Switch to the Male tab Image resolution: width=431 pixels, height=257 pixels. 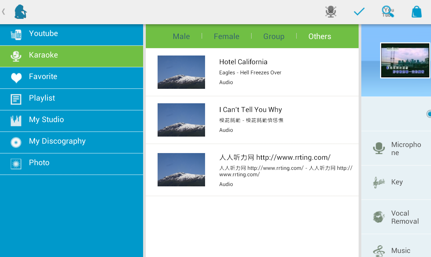point(181,36)
